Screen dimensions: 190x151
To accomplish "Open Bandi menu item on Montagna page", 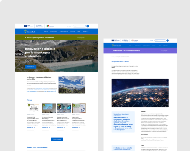I will click(79, 31).
